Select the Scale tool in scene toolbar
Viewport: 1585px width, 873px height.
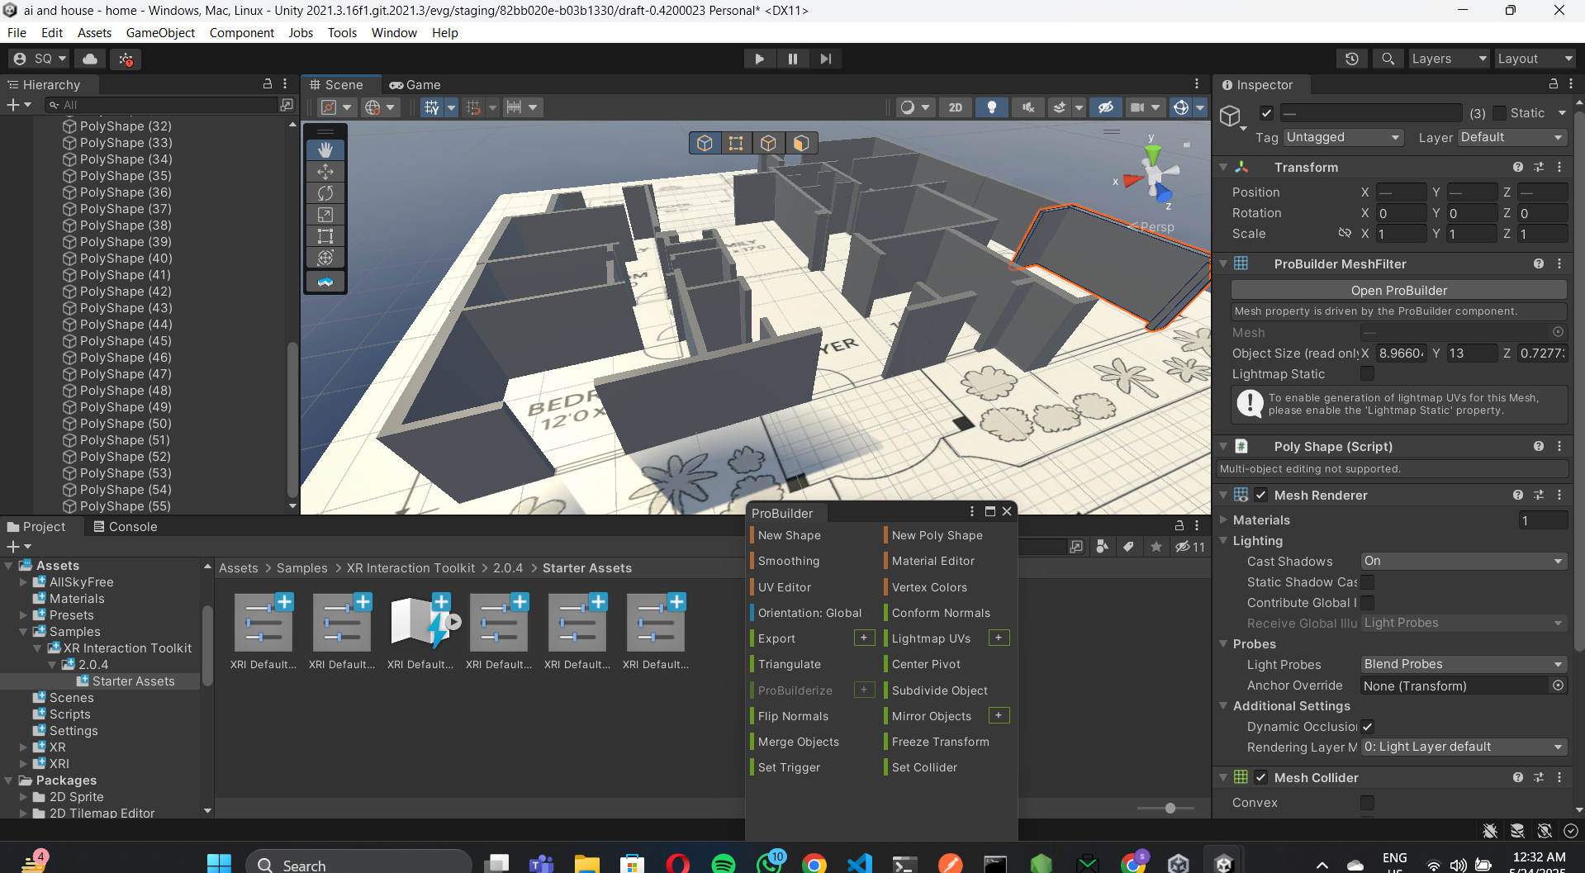325,214
